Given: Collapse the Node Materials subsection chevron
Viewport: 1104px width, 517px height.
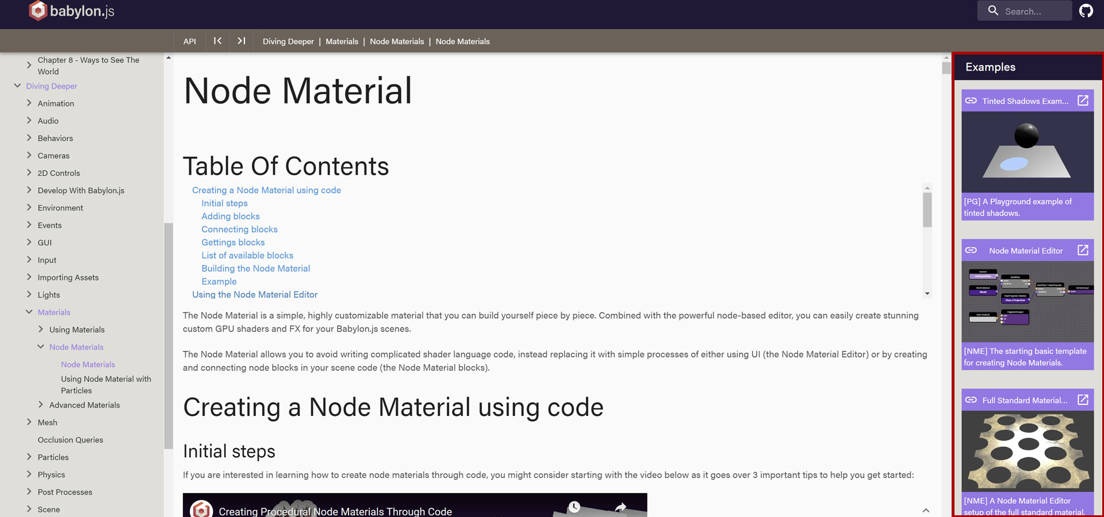Looking at the screenshot, I should click(x=40, y=346).
